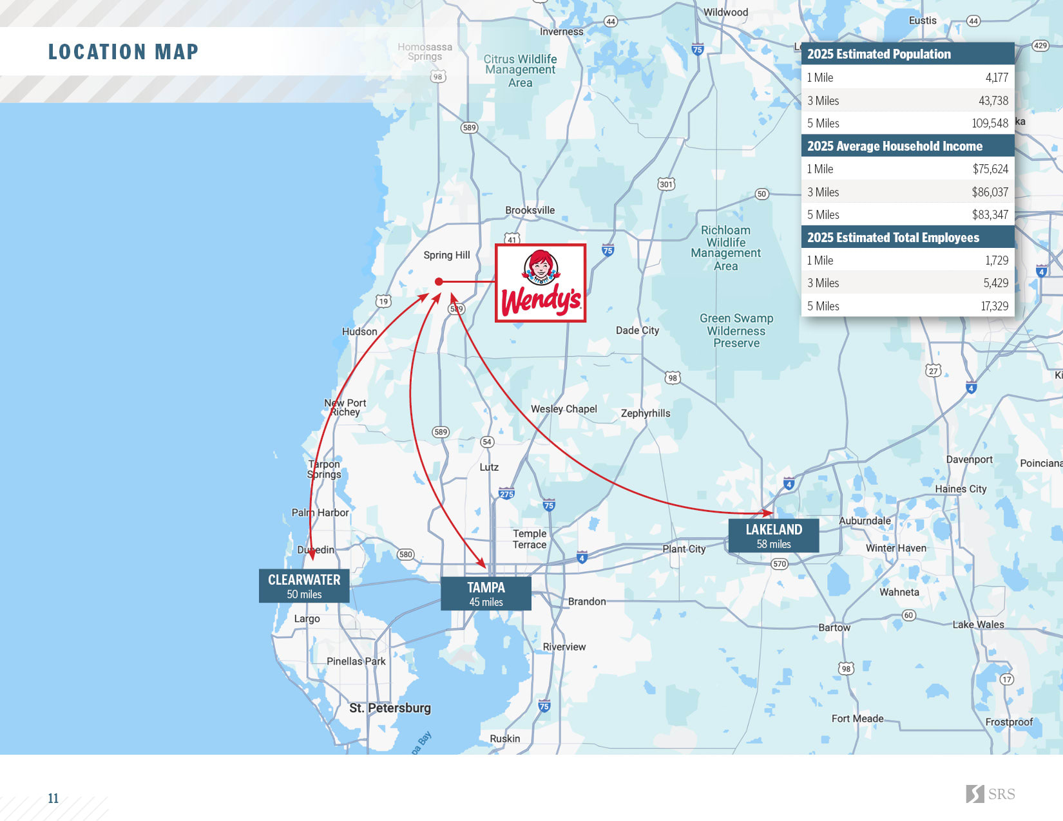Image resolution: width=1063 pixels, height=821 pixels.
Task: Click the Bartow map label
Action: tap(834, 627)
